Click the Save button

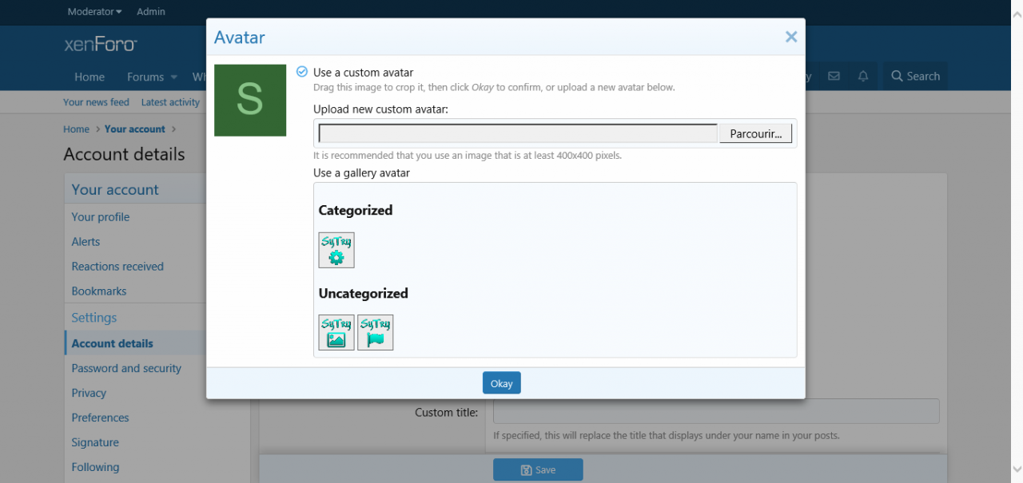coord(538,469)
